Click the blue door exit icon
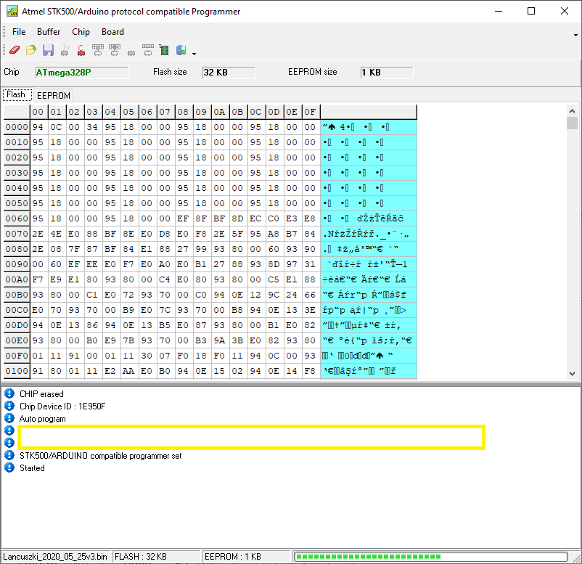582x564 pixels. 181,50
